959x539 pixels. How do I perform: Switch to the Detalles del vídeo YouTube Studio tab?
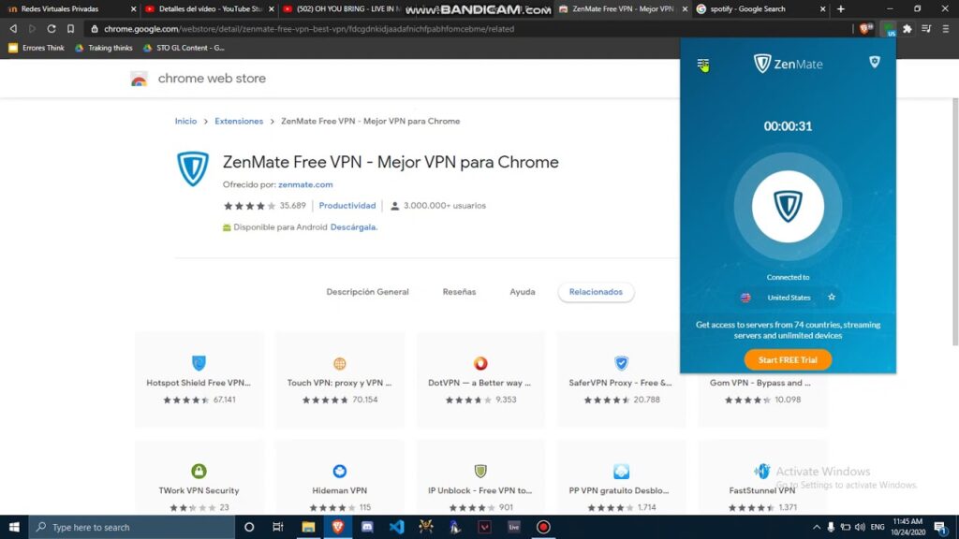coord(210,9)
